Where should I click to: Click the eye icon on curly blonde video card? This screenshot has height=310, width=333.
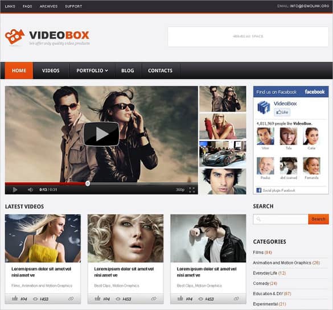(118, 299)
